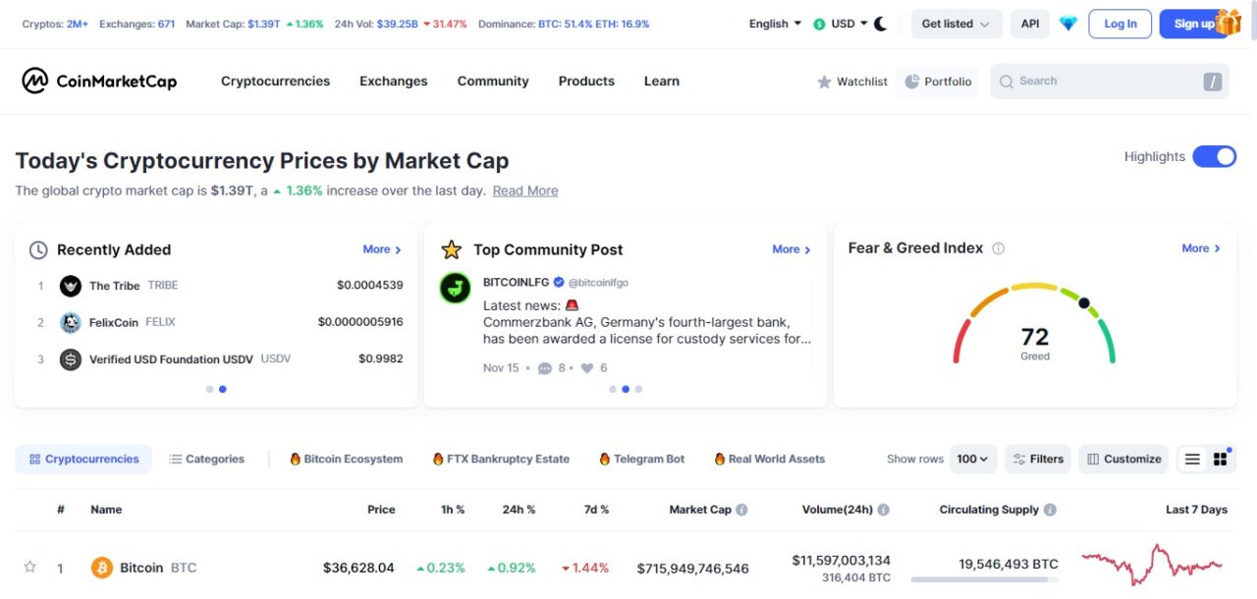Click the fire icon beside Bitcoin Ecosystem
The width and height of the screenshot is (1257, 599).
(x=295, y=459)
